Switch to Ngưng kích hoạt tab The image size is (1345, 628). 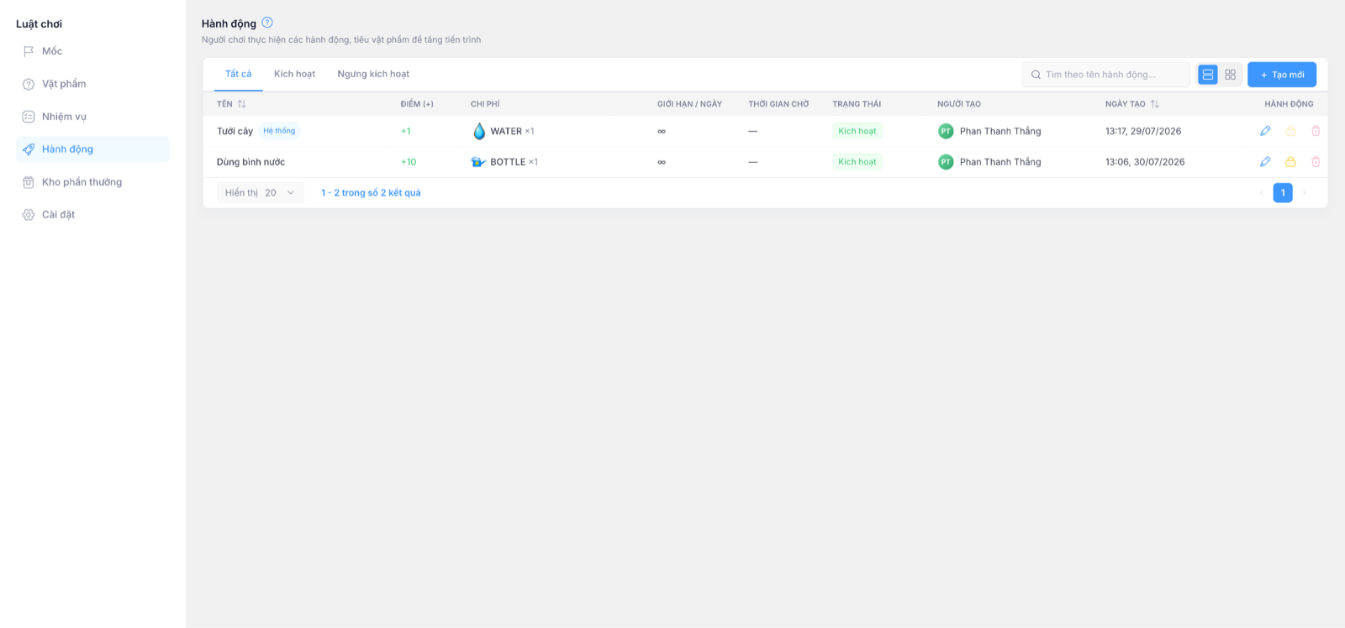(373, 74)
